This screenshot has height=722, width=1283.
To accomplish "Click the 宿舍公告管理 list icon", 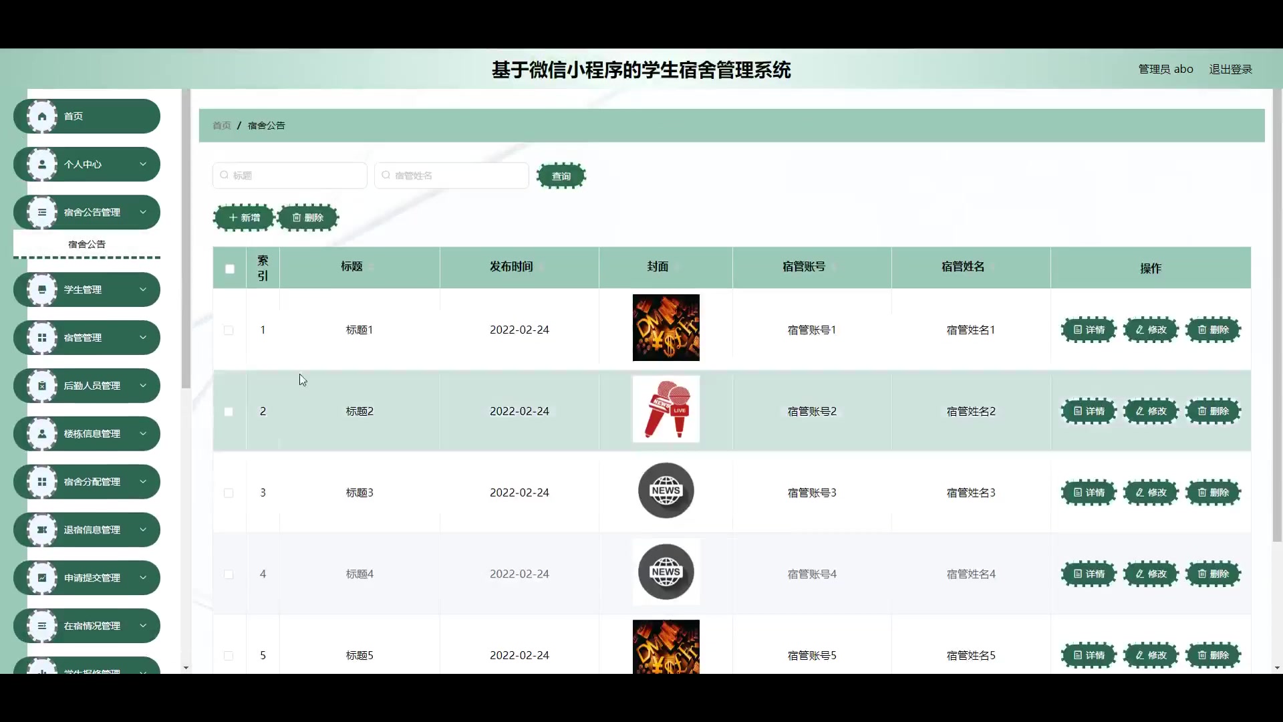I will point(42,213).
